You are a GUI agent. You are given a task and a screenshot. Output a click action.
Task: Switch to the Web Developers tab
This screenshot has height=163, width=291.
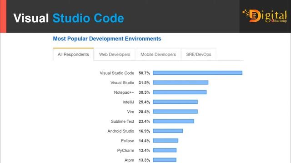[x=115, y=54]
